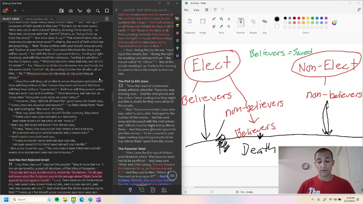
Task: Open the lookup search-book tab
Action: coord(164,190)
